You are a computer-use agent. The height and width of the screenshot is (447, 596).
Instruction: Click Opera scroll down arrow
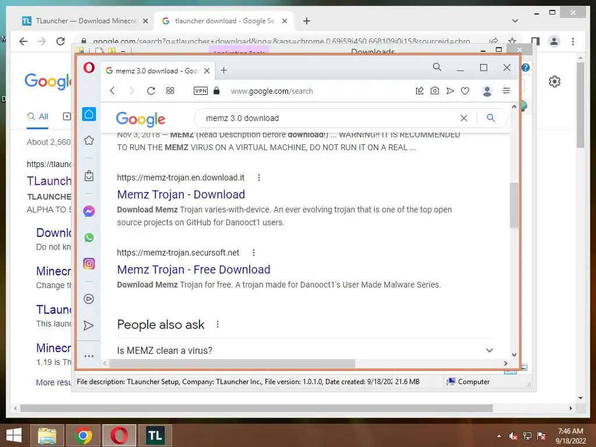click(514, 354)
